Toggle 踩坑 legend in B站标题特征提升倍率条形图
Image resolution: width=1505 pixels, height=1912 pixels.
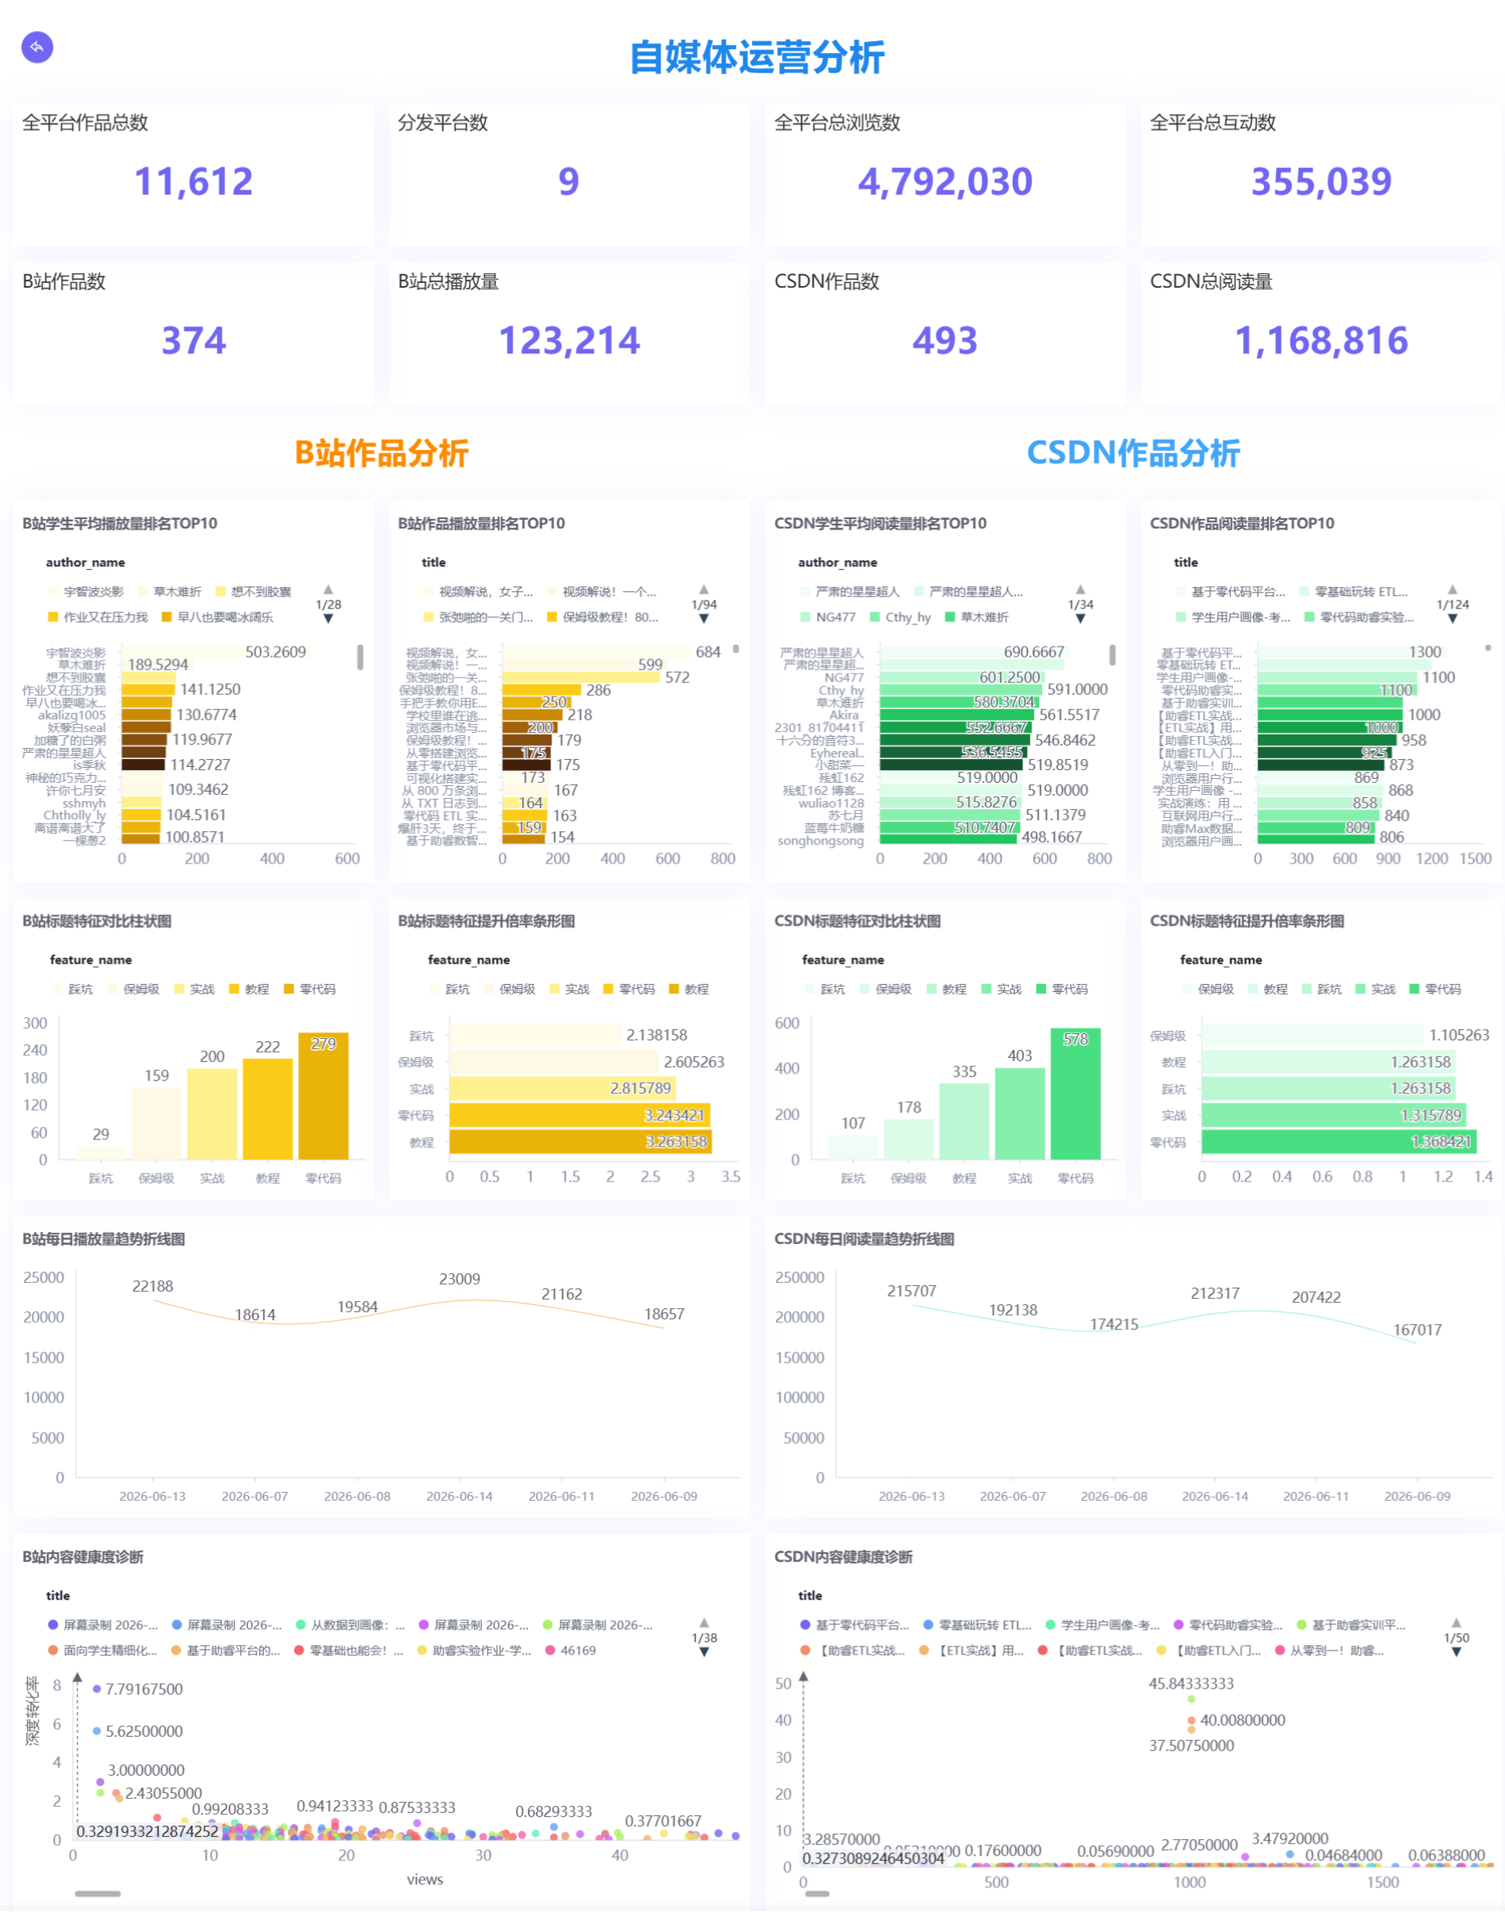click(x=449, y=990)
